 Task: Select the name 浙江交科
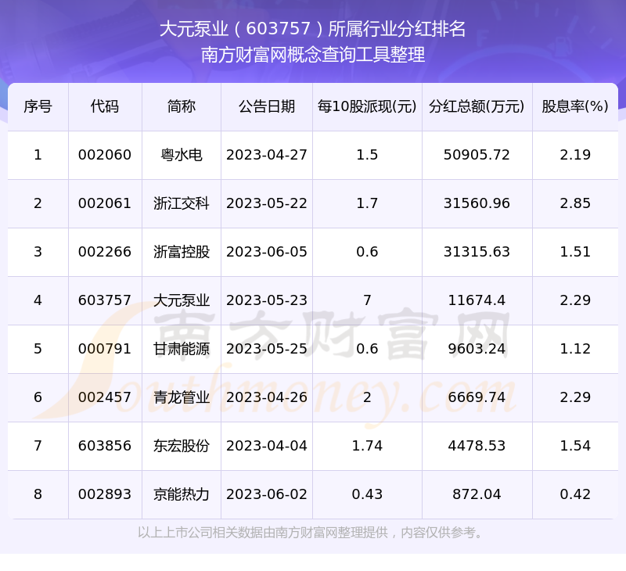(x=182, y=203)
